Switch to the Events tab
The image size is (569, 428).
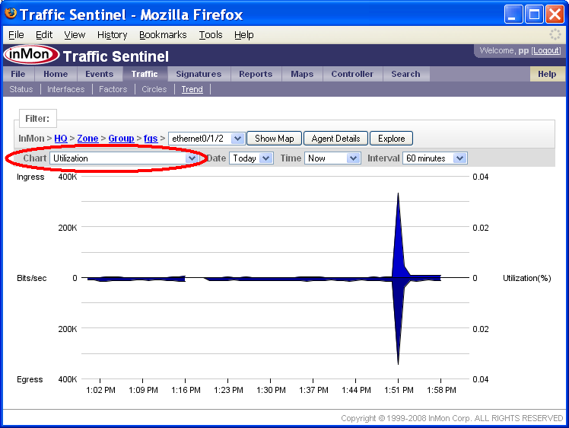99,75
